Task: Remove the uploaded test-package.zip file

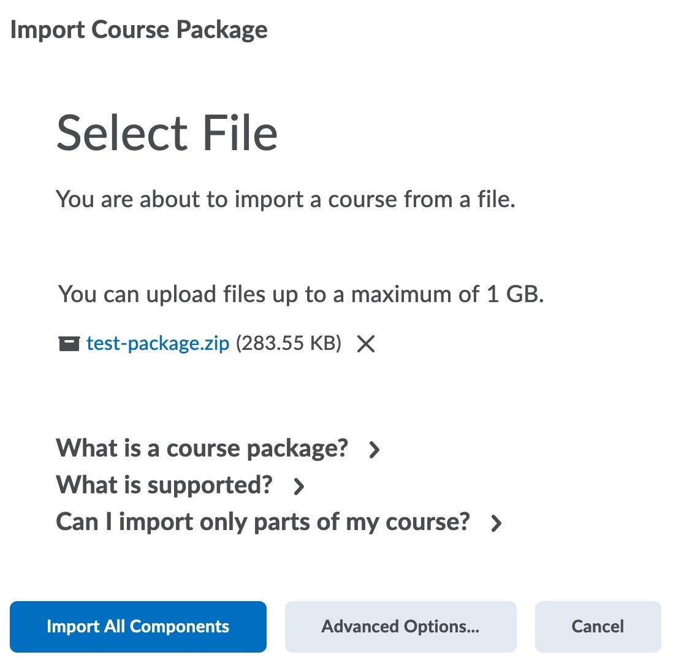Action: pyautogui.click(x=366, y=344)
